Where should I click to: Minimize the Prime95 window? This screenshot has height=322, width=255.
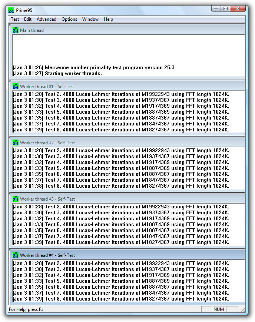(216, 9)
